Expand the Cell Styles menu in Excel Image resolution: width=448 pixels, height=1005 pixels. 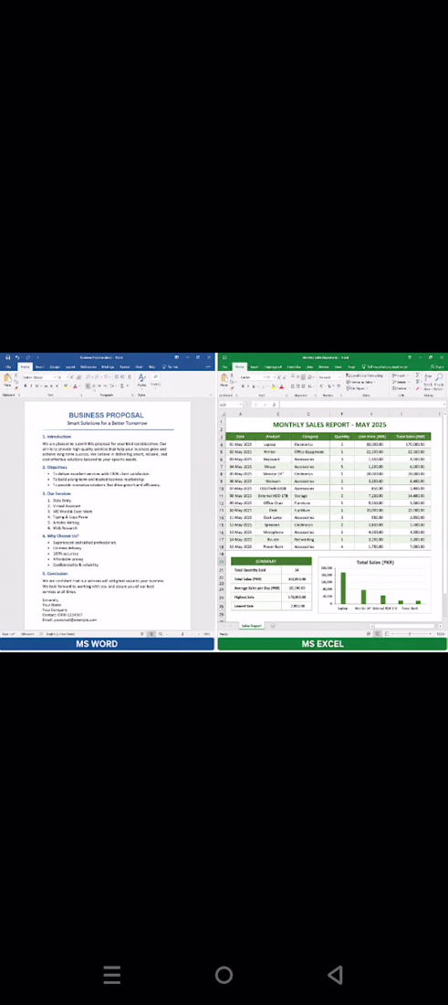coord(357,388)
